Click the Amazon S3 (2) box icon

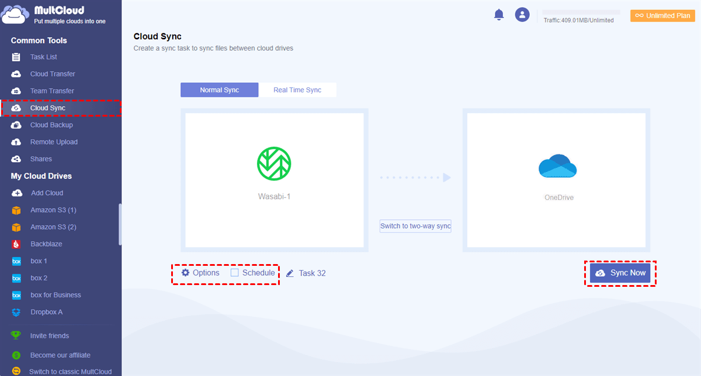point(16,227)
